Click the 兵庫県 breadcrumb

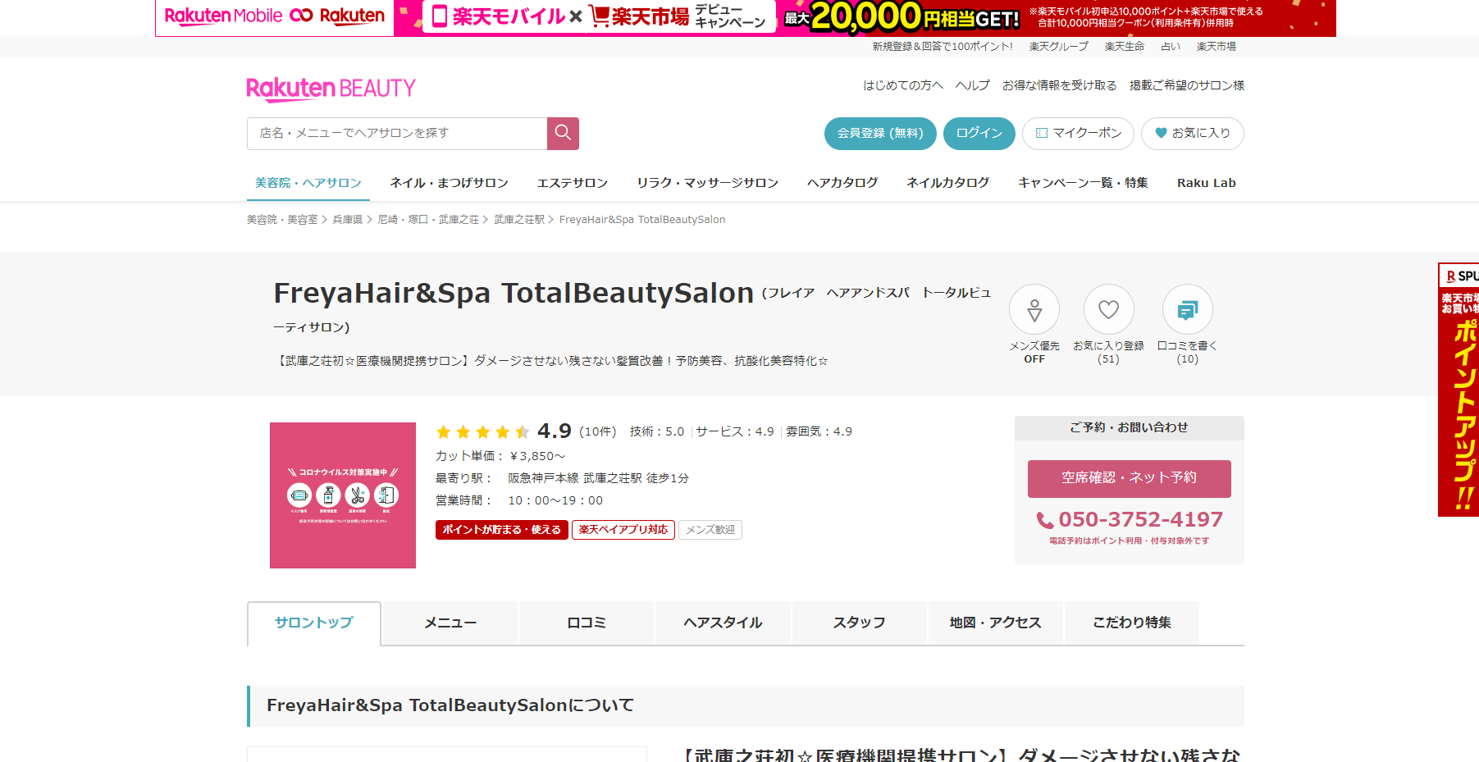coord(348,220)
